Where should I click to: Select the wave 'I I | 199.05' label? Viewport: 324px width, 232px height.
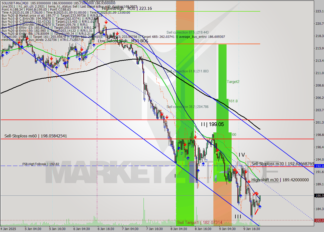pos(212,124)
